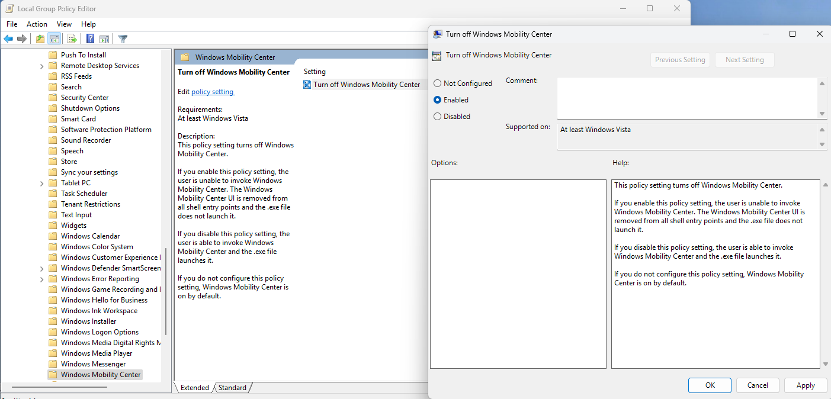This screenshot has height=399, width=831.
Task: Click the blue Back arrow in toolbar
Action: click(x=8, y=39)
